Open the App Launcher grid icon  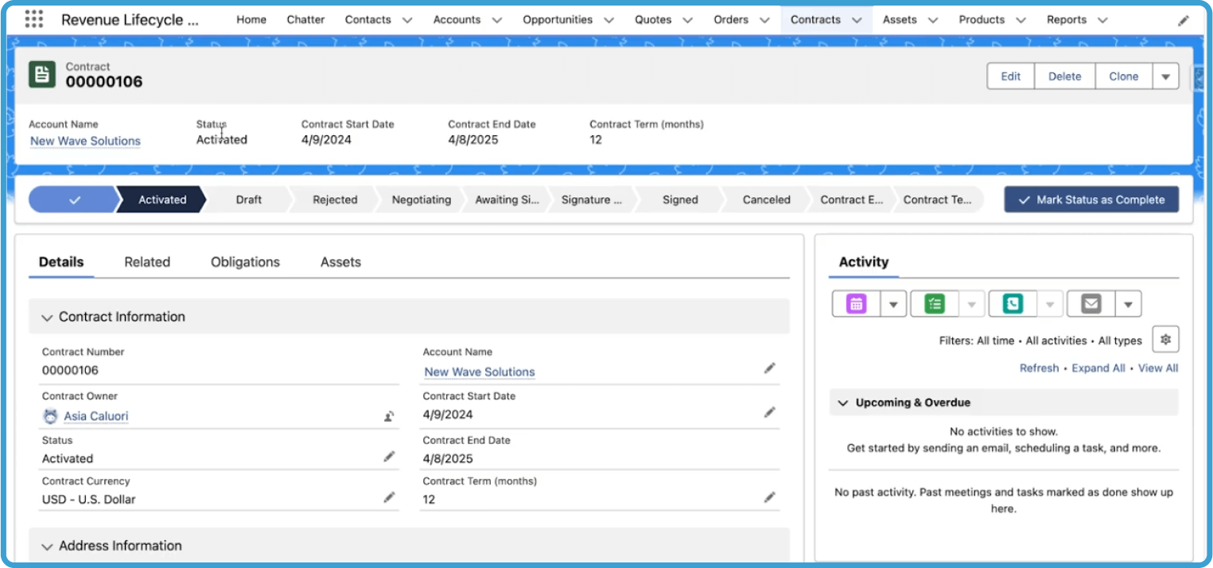click(x=33, y=18)
